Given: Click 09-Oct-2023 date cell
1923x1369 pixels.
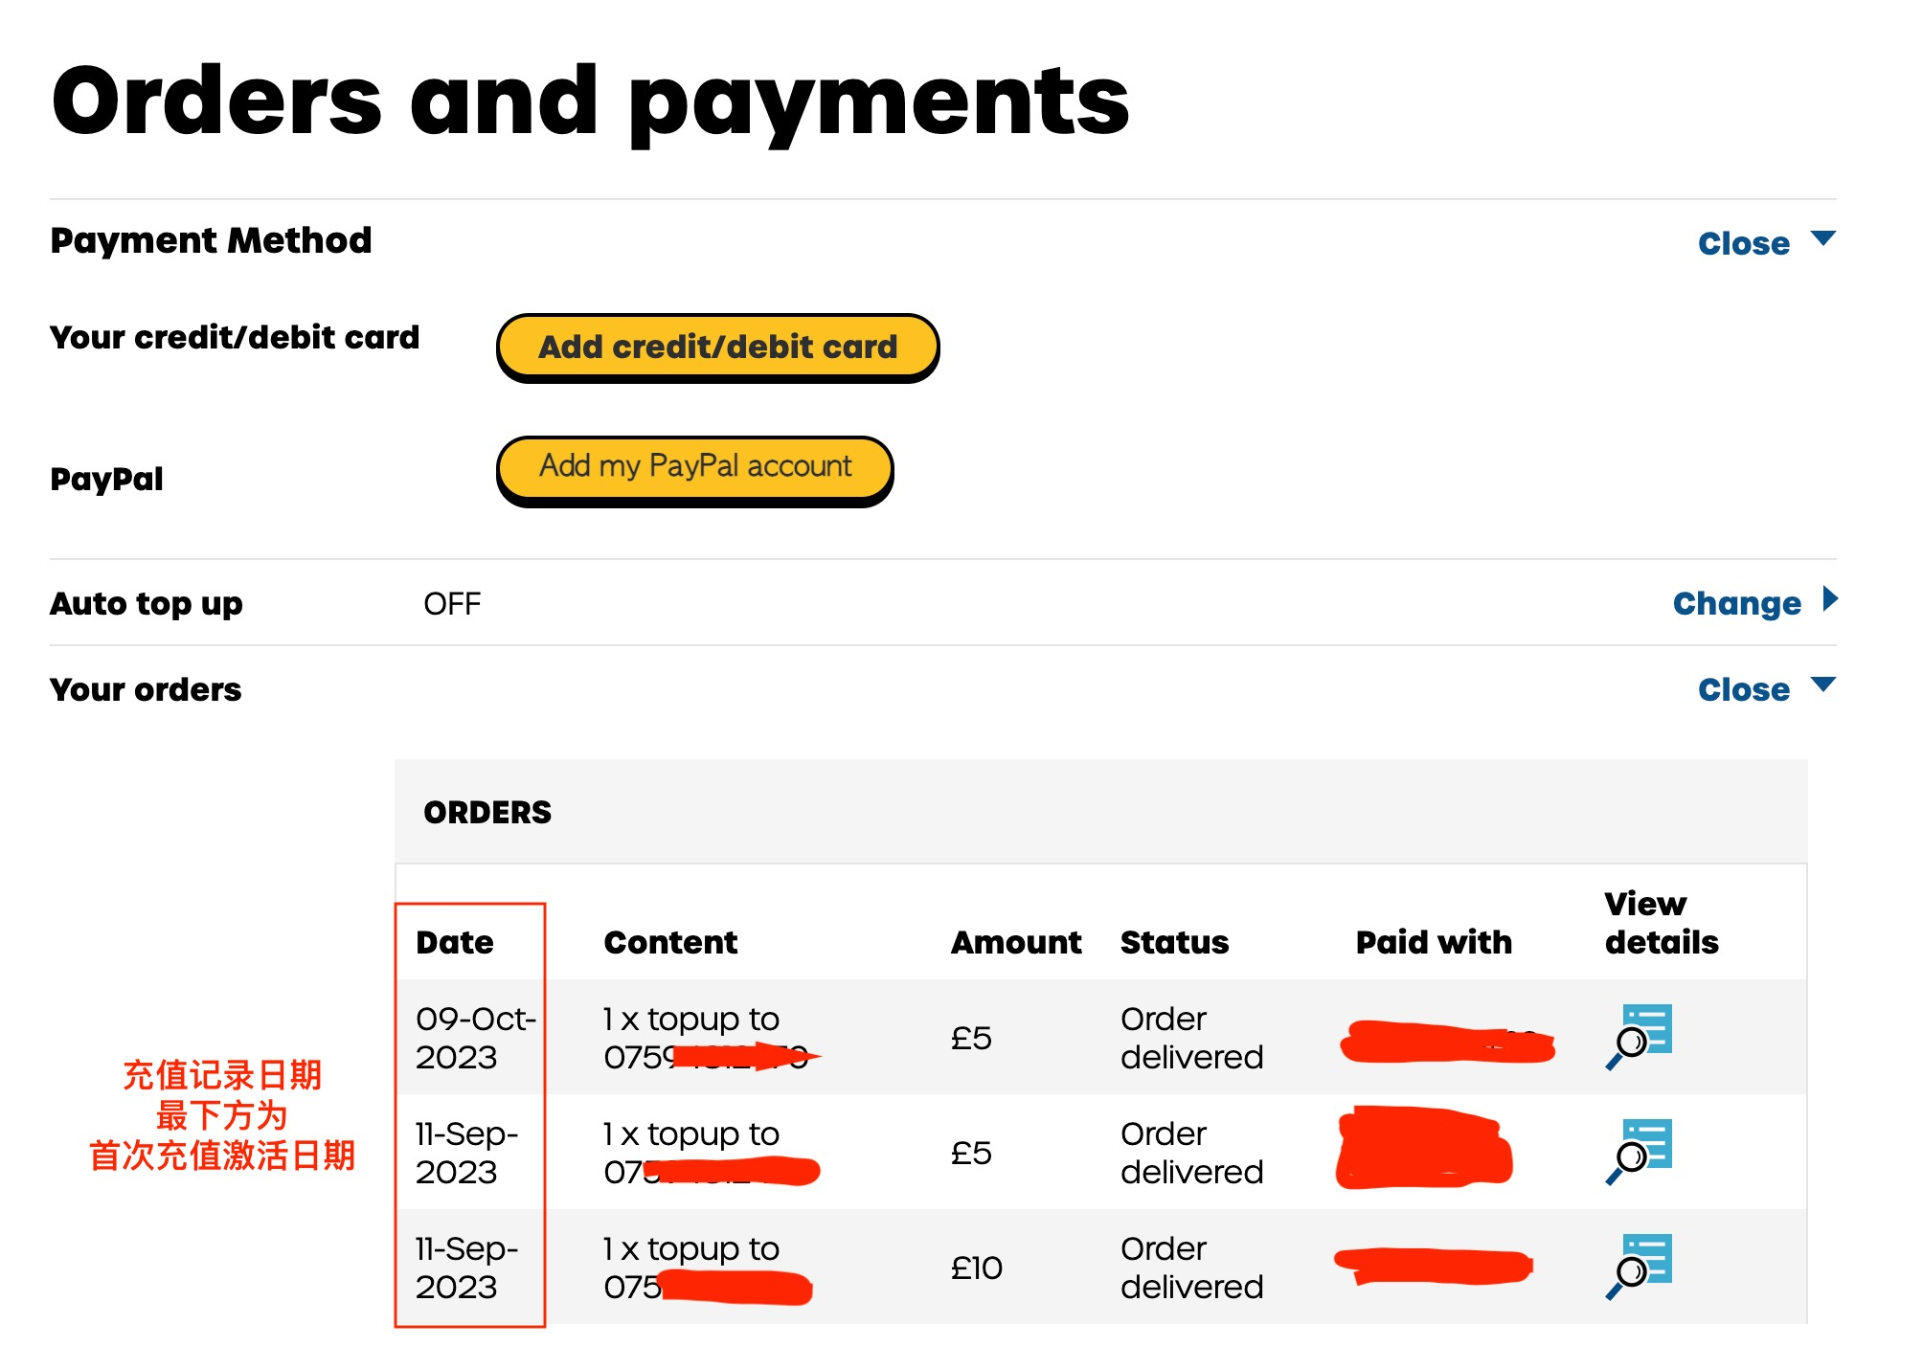Looking at the screenshot, I should (475, 1038).
